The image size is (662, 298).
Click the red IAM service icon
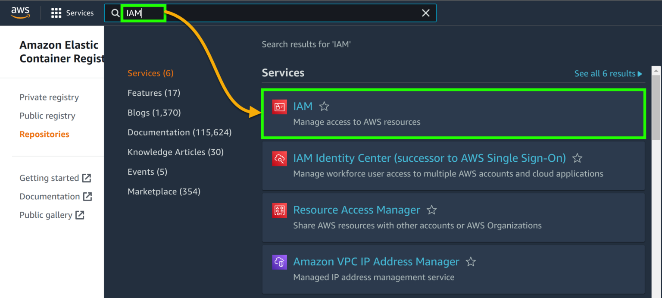(x=279, y=107)
